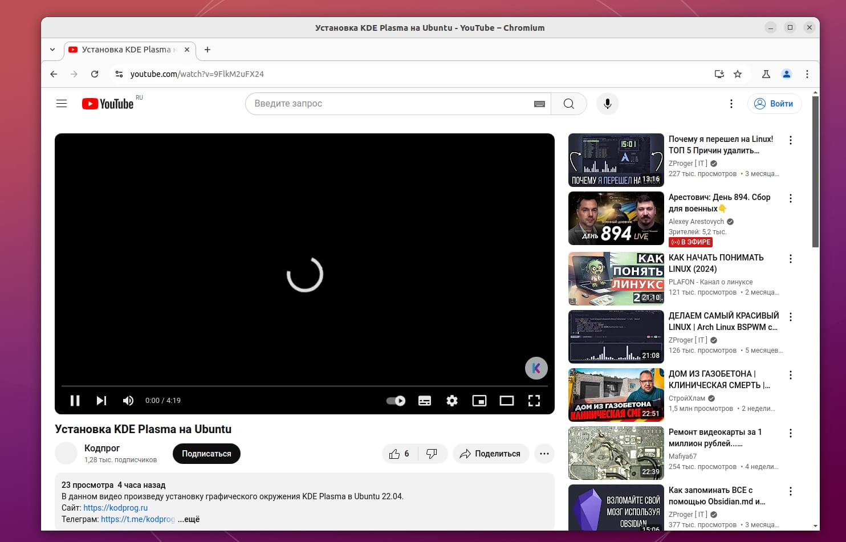Open options for КАК НАЧАТЬ ПОНИМАТЬ LINUX
The image size is (846, 542).
point(791,259)
